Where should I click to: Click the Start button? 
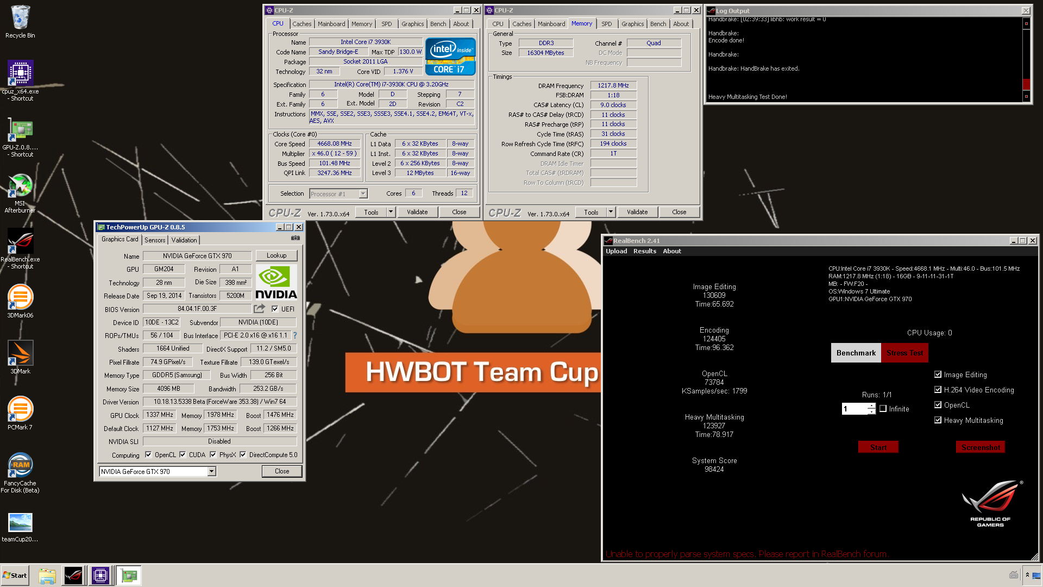(15, 576)
